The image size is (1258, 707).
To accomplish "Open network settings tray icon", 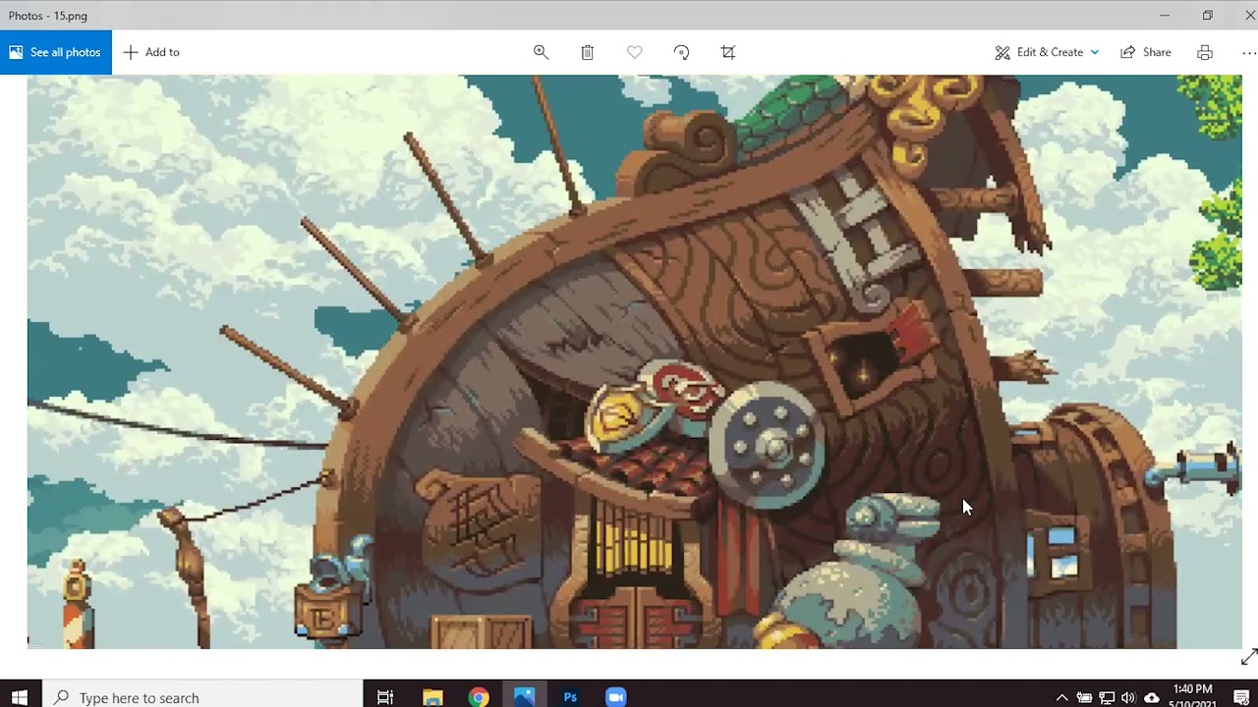I will 1107,697.
